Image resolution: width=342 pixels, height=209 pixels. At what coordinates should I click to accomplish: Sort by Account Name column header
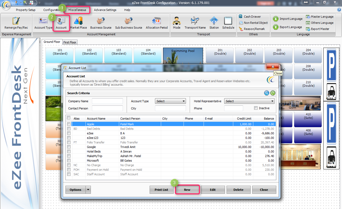click(x=102, y=119)
